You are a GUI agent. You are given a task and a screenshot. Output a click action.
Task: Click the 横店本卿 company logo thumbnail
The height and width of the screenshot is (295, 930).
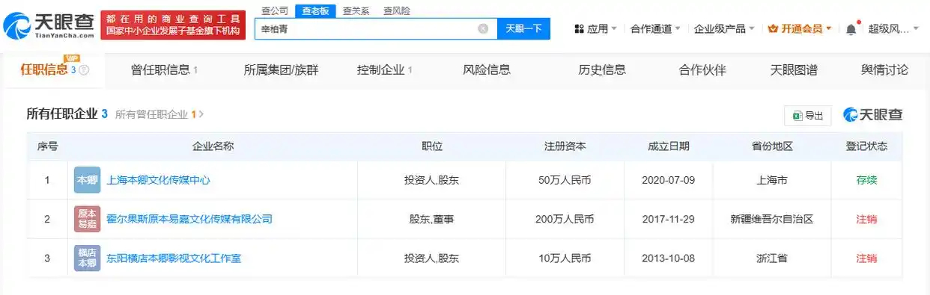coord(87,258)
